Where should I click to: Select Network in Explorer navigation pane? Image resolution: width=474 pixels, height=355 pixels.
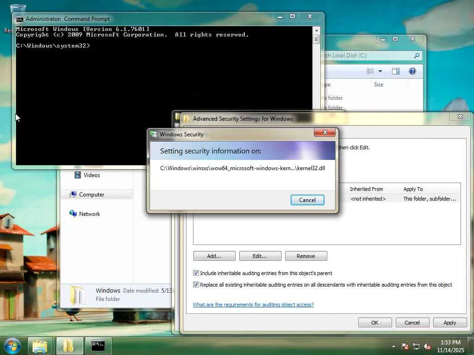pyautogui.click(x=89, y=214)
